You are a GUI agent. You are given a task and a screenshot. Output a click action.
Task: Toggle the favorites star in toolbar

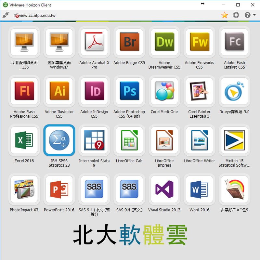point(225,15)
